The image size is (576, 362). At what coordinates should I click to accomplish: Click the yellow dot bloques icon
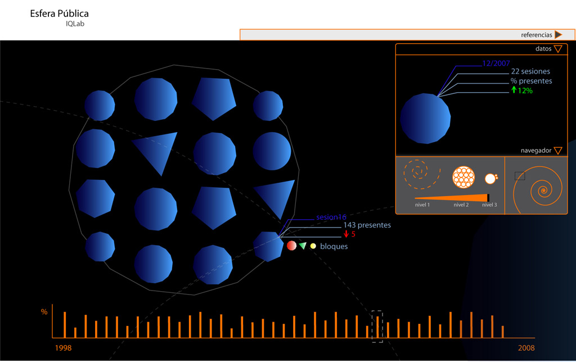tap(313, 246)
